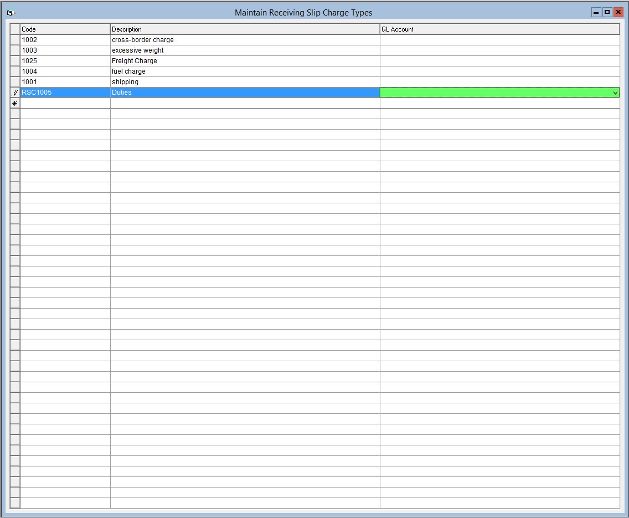
Task: Click the select-all corner grid header
Action: click(x=15, y=29)
